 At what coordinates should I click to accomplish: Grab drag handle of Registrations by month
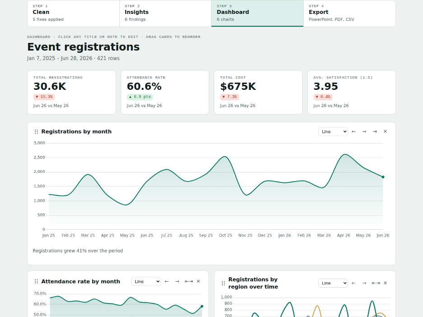pos(36,131)
